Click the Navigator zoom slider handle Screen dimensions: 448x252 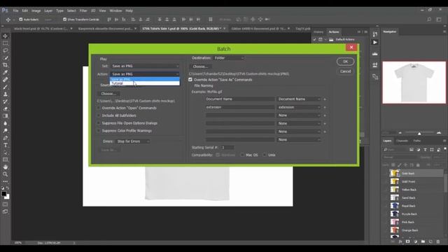point(419,134)
